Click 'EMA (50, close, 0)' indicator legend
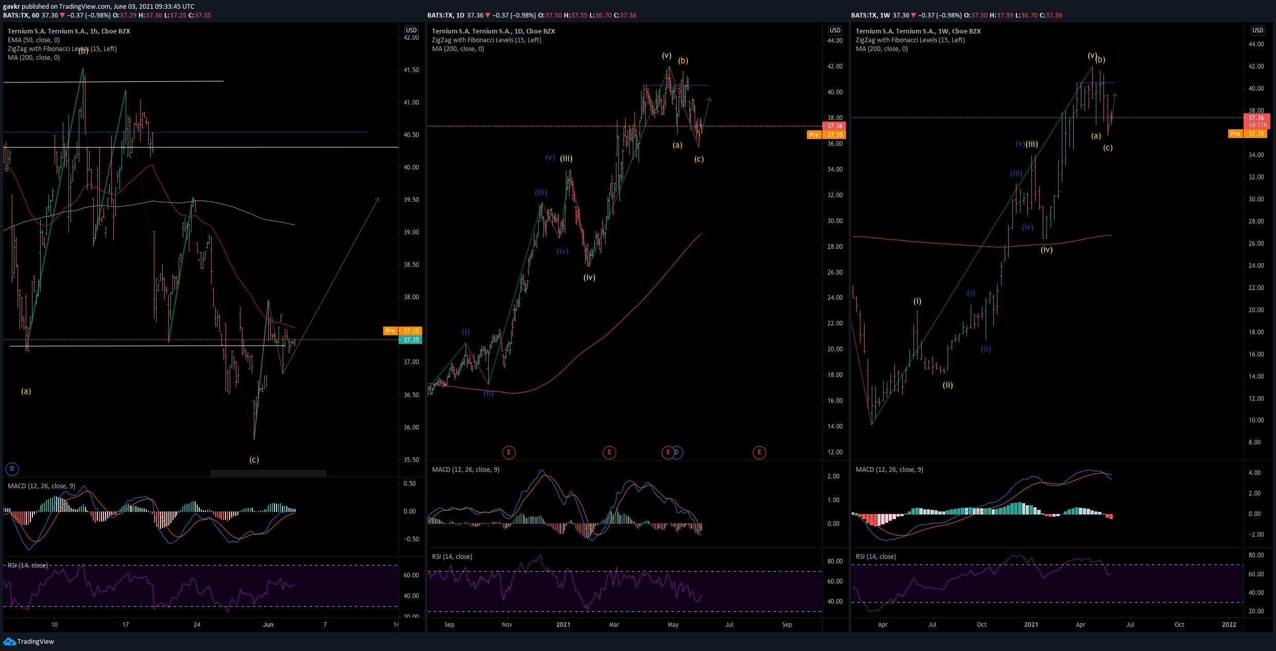This screenshot has height=651, width=1276. (x=33, y=40)
